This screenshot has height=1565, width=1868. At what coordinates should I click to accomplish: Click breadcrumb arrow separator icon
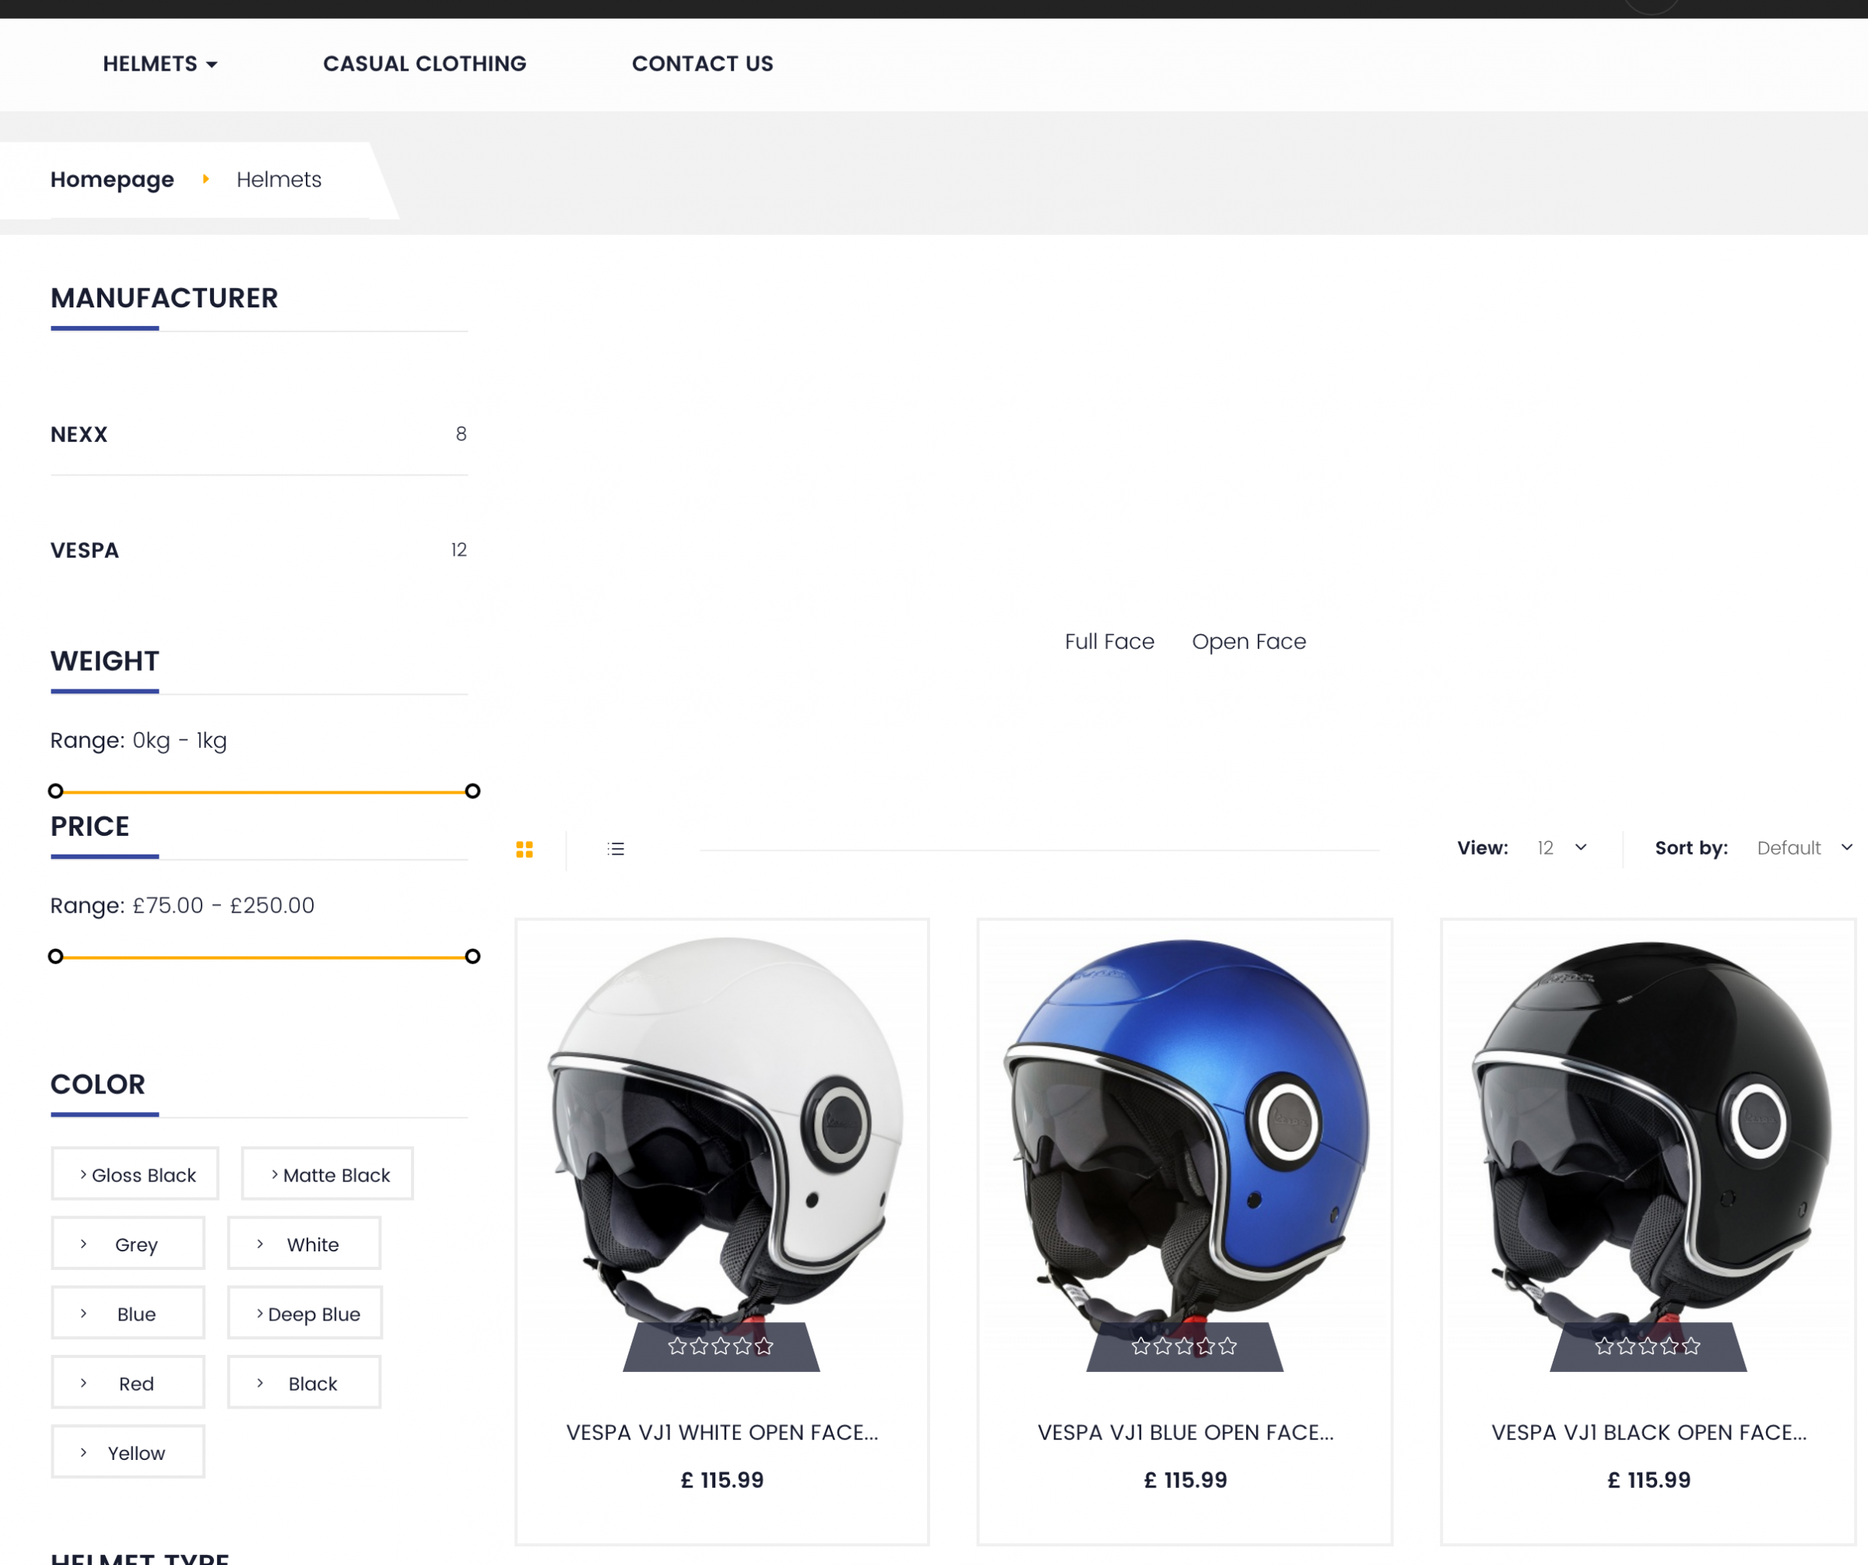pyautogui.click(x=205, y=180)
